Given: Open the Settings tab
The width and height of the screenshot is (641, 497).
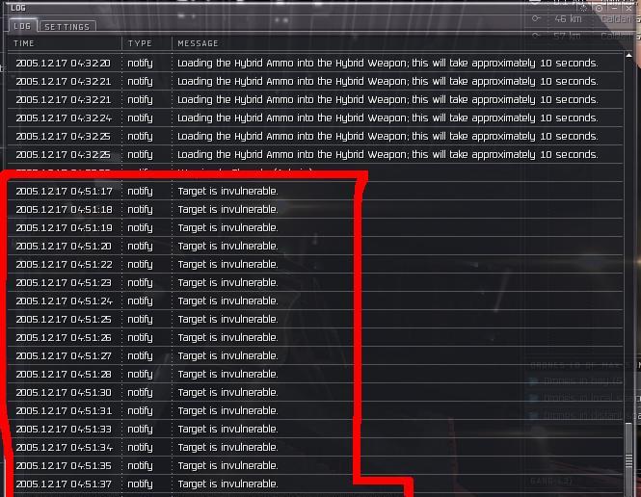Looking at the screenshot, I should [x=67, y=27].
